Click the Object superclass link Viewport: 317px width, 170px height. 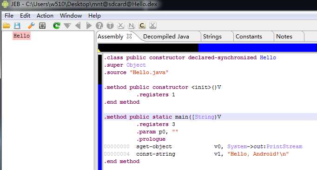pyautogui.click(x=136, y=65)
